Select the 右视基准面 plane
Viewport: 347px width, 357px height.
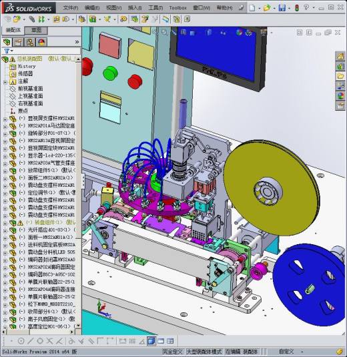coord(30,103)
